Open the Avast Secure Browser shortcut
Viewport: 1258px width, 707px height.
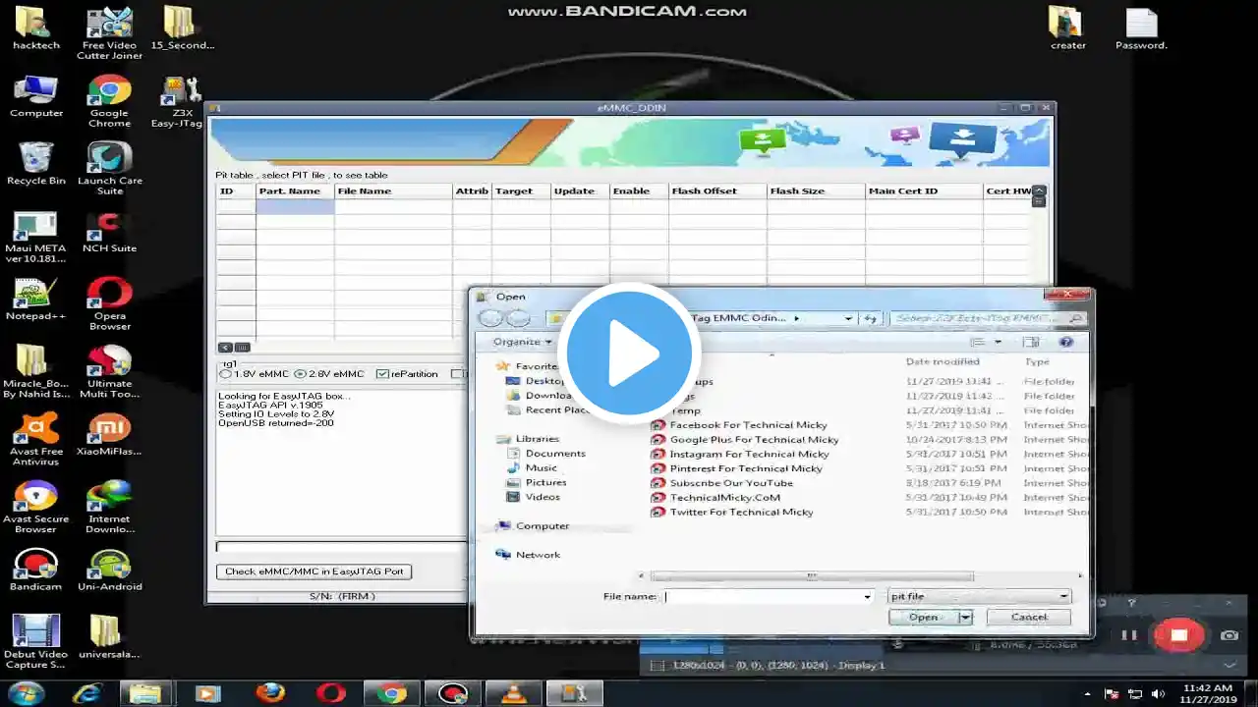pyautogui.click(x=36, y=508)
